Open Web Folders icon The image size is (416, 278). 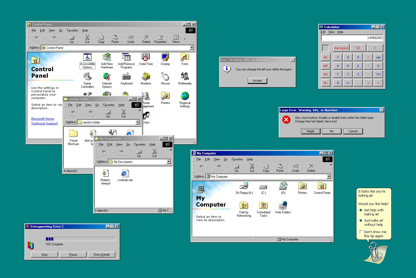point(283,208)
